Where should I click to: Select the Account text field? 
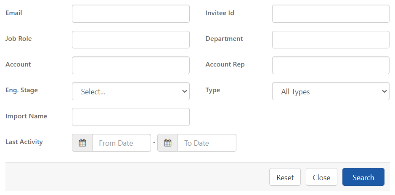click(x=131, y=65)
